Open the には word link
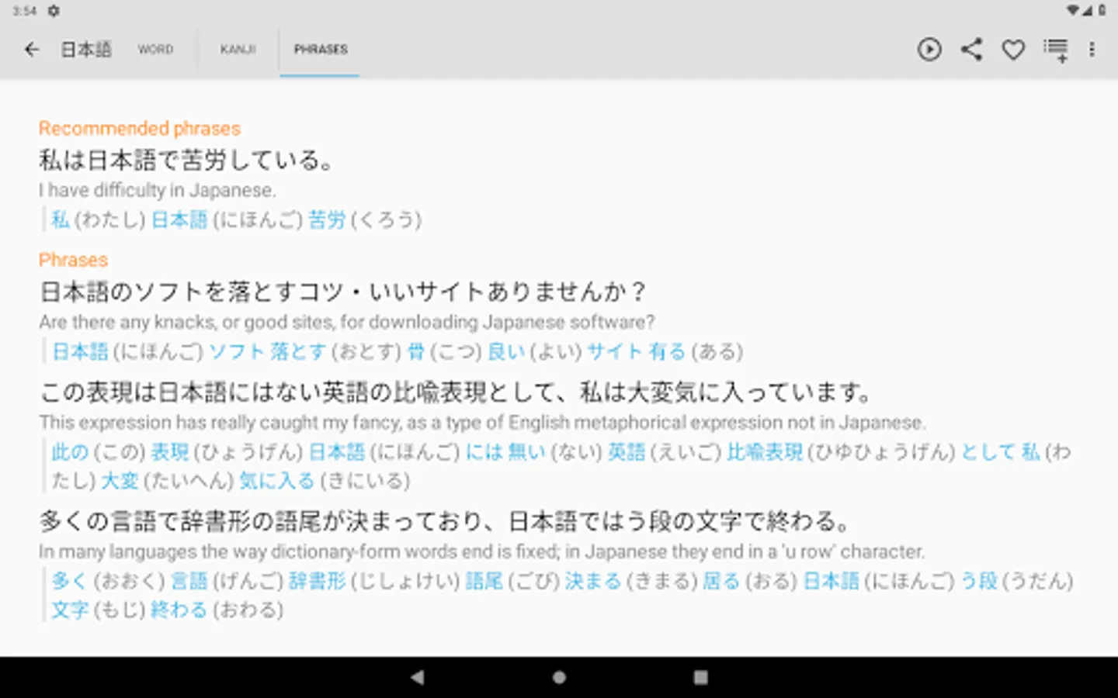 (484, 451)
